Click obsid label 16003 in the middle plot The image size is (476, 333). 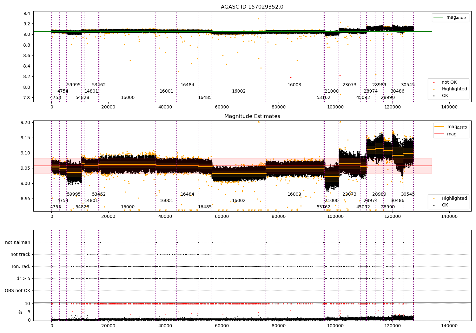294,194
